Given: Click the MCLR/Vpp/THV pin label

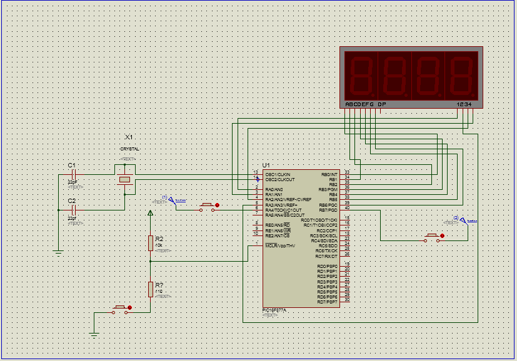Looking at the screenshot, I should pos(280,245).
